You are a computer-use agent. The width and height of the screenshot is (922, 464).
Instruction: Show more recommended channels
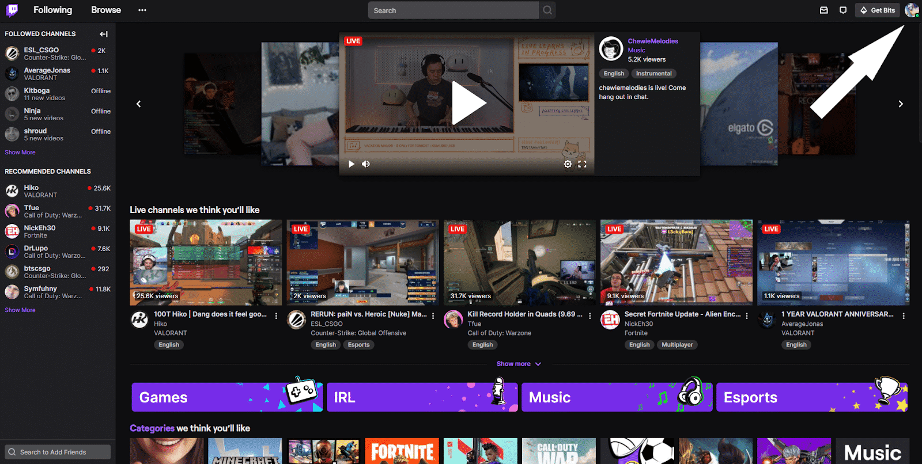coord(20,310)
